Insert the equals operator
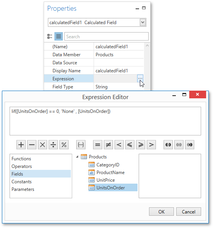Viewport: 213px width, 228px height. 98,145
